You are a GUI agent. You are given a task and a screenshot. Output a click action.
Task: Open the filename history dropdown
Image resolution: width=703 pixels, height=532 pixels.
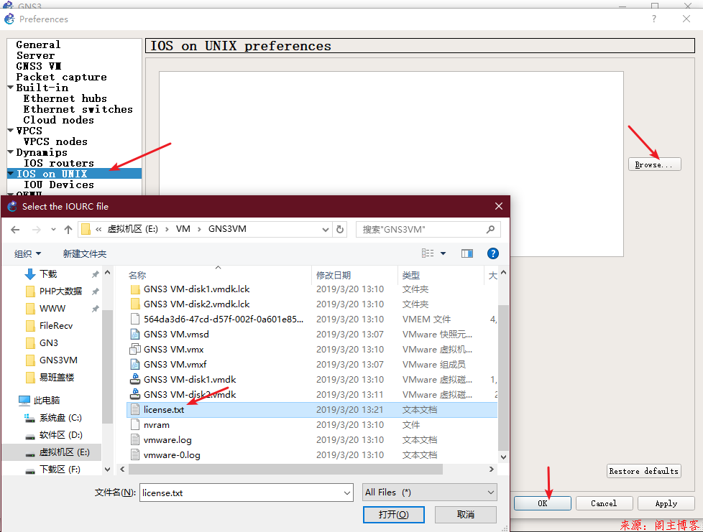[x=347, y=493]
